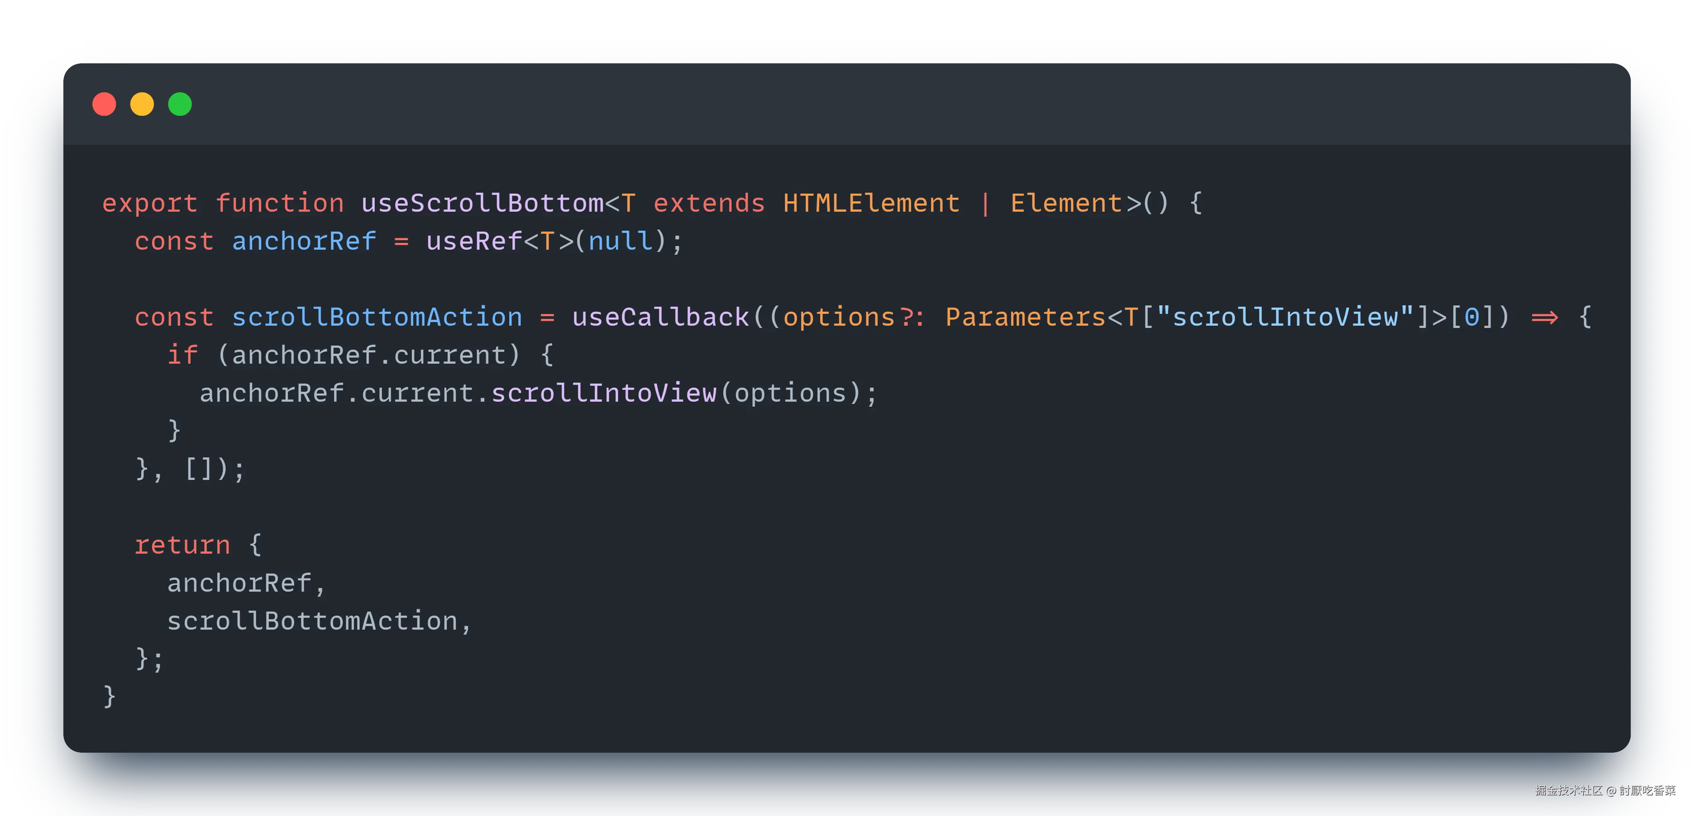
Task: Click the if keyword
Action: tap(182, 355)
